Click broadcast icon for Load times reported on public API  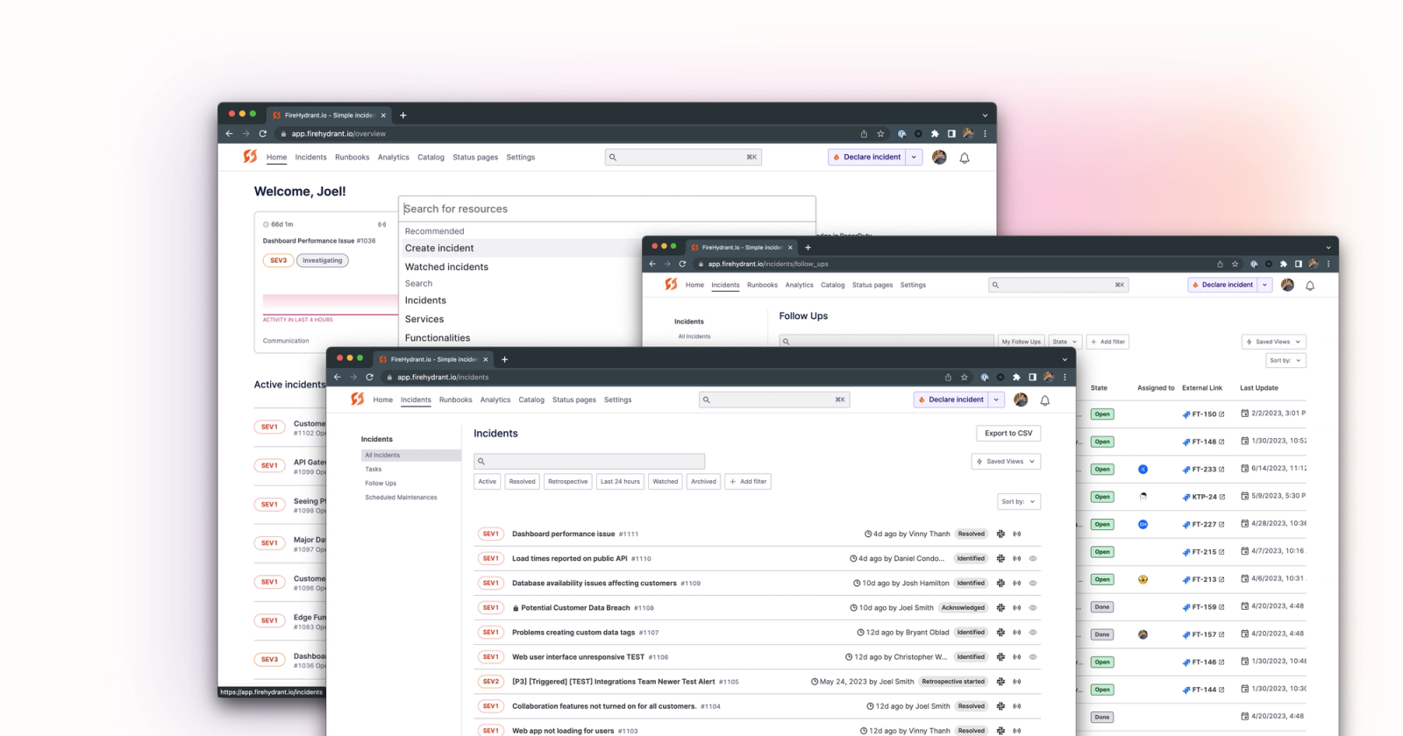tap(1017, 558)
